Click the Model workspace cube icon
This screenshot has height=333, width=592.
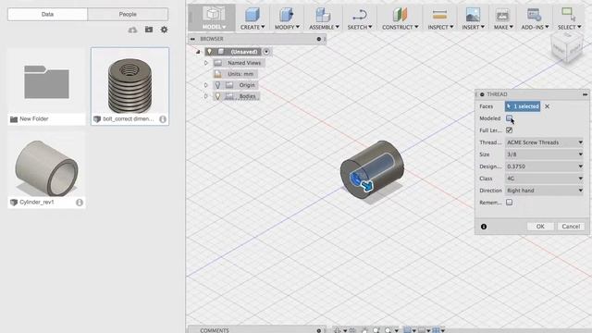click(214, 14)
